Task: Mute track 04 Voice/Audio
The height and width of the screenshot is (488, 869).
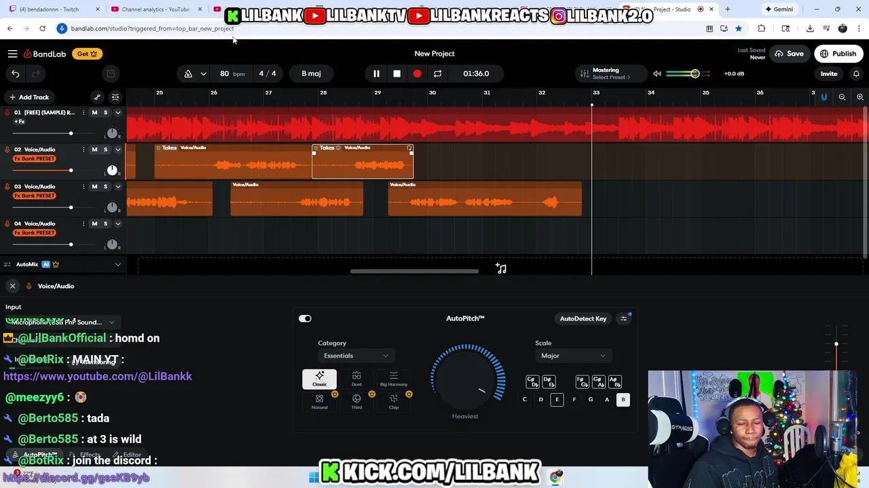Action: coord(94,223)
